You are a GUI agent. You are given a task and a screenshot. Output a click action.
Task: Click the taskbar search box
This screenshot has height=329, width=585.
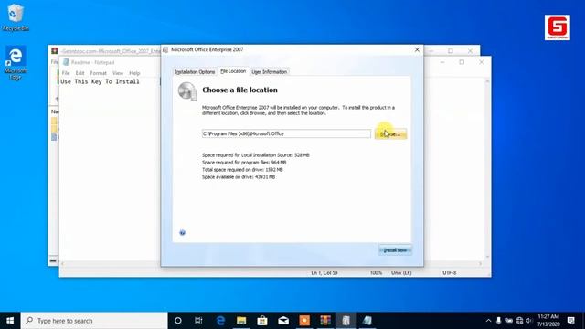(94, 321)
